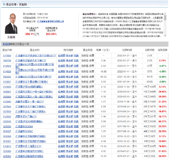
Task: Click 吴振翔 link in the fund list header
Action: [x=6, y=44]
